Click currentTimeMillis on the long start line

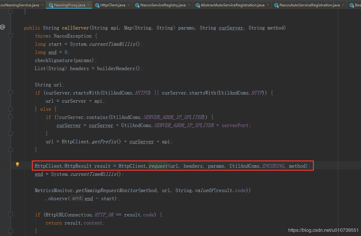click(x=112, y=44)
